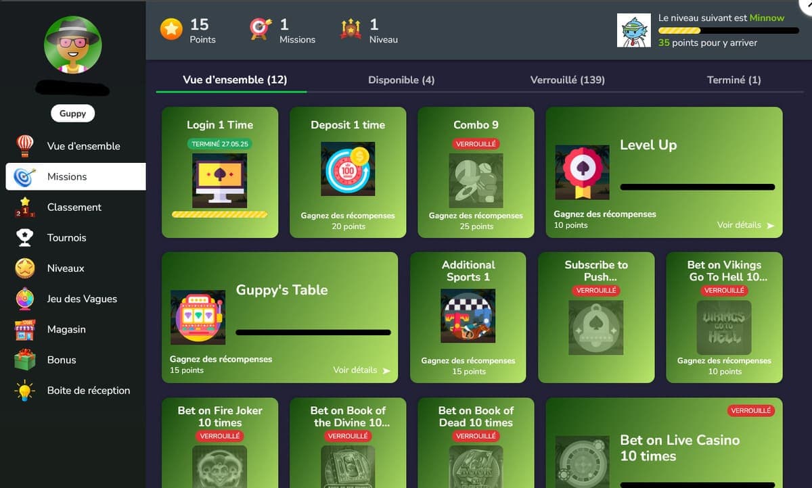The width and height of the screenshot is (812, 488).
Task: Click the target Missions icon in header
Action: point(261,29)
